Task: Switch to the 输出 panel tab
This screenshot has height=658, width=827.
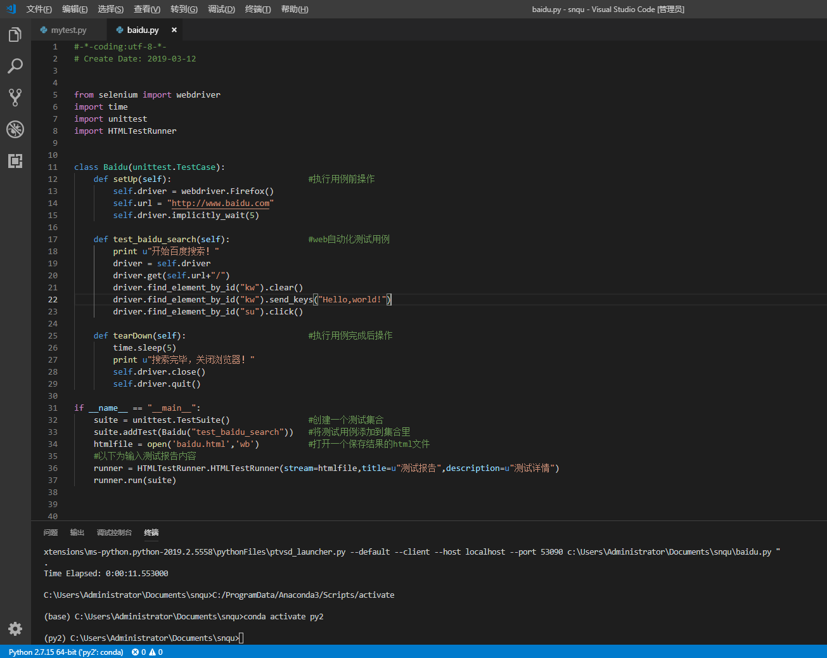Action: [77, 532]
